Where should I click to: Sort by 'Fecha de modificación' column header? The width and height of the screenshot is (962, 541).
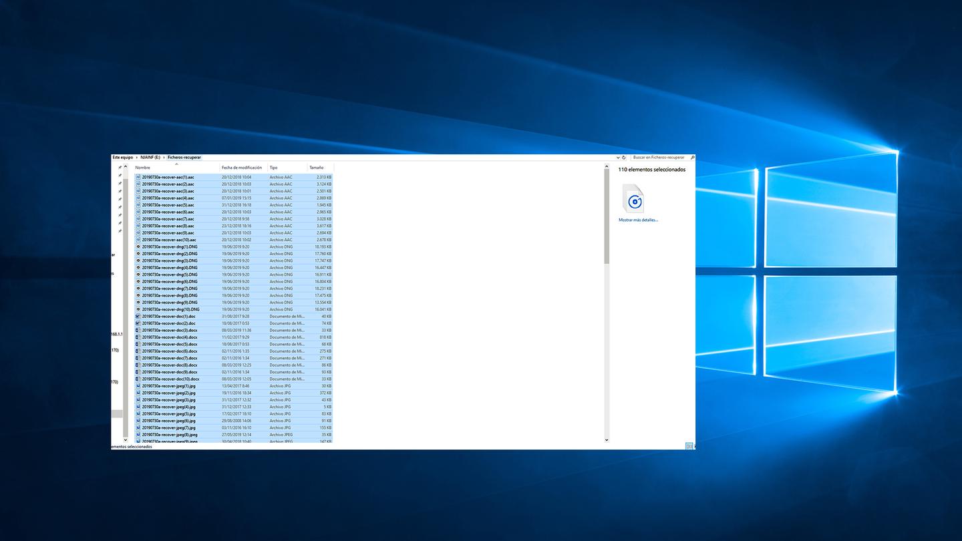pos(242,168)
